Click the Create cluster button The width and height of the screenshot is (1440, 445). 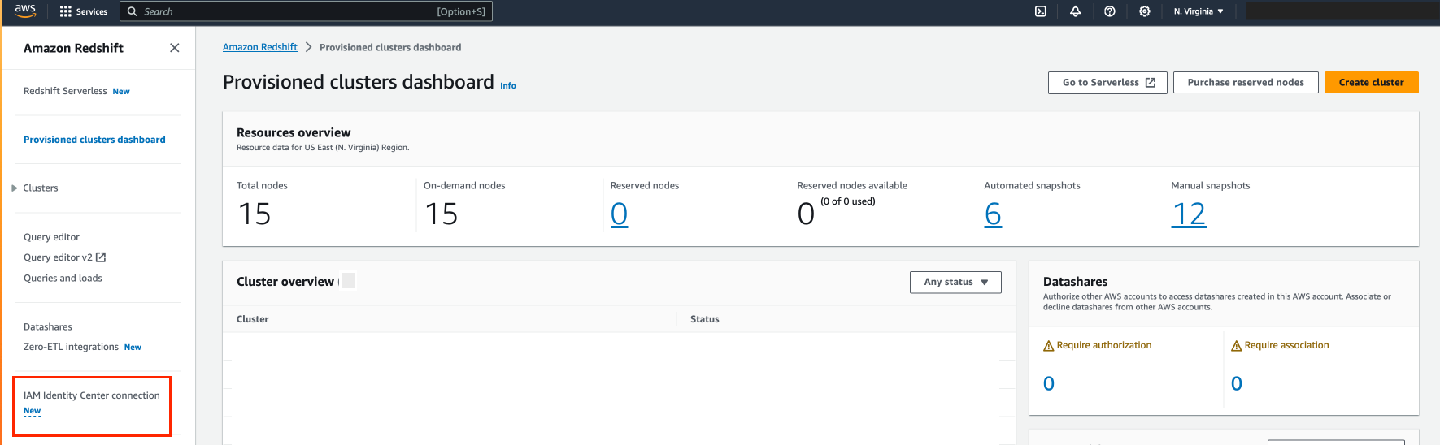tap(1370, 82)
